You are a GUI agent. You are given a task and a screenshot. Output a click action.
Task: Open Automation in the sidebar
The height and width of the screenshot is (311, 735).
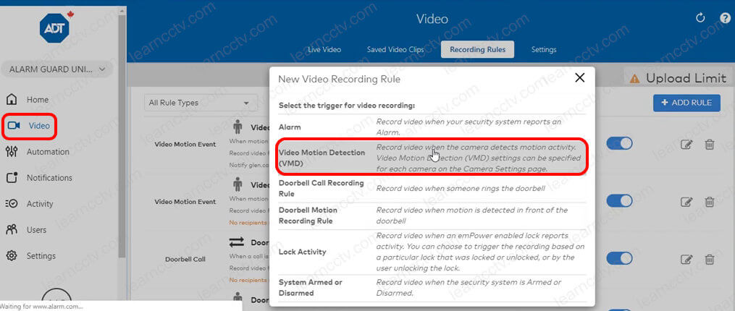pyautogui.click(x=48, y=152)
